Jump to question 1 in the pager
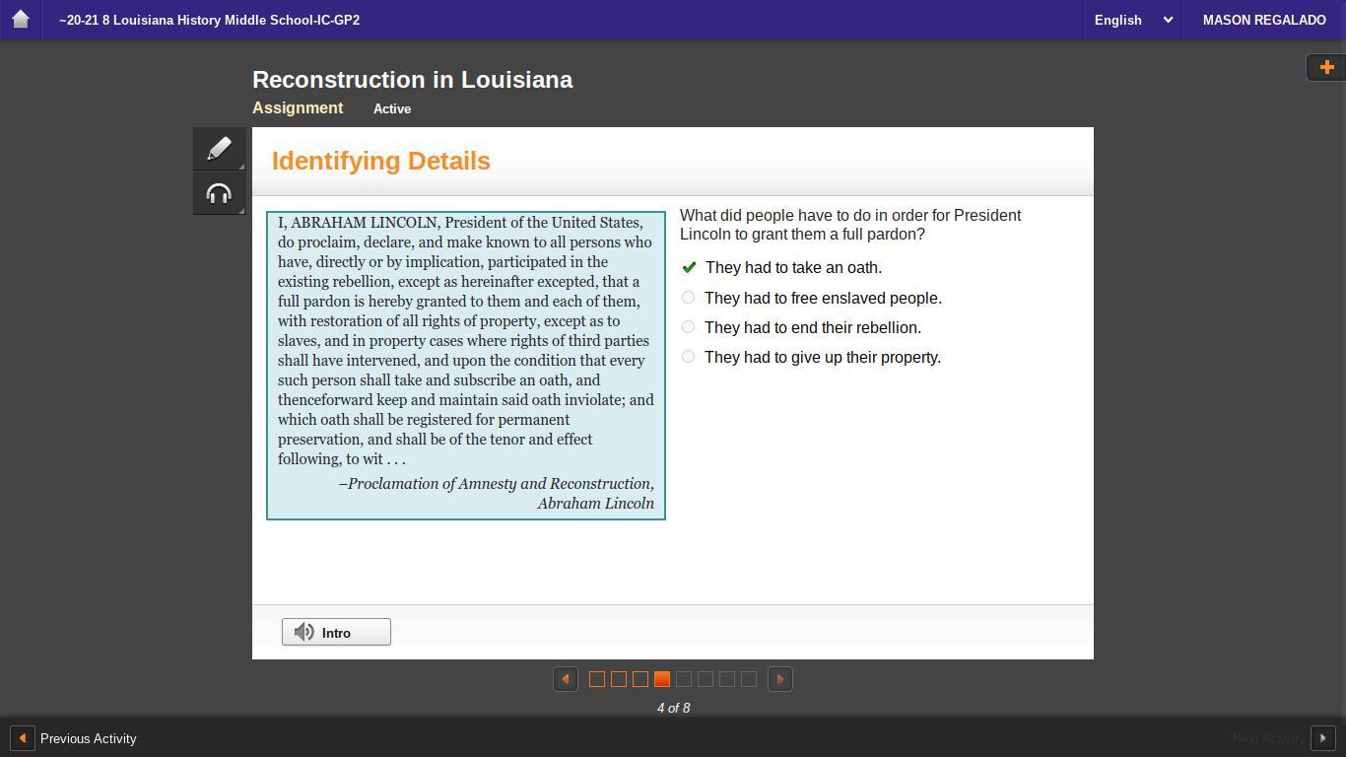This screenshot has width=1346, height=757. 597,679
